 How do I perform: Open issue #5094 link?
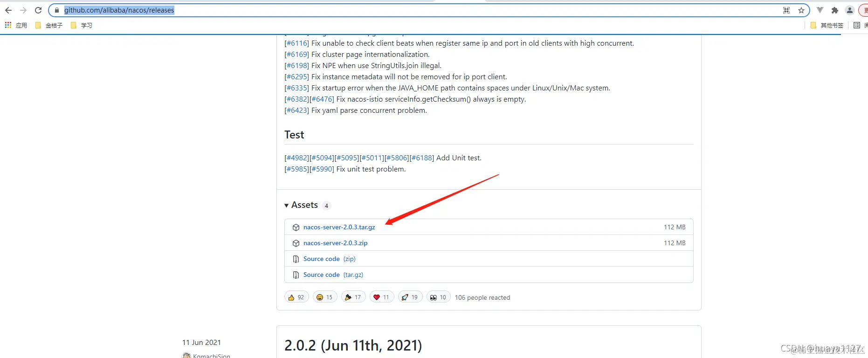(322, 158)
